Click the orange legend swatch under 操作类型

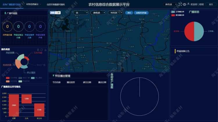click(x=8, y=81)
